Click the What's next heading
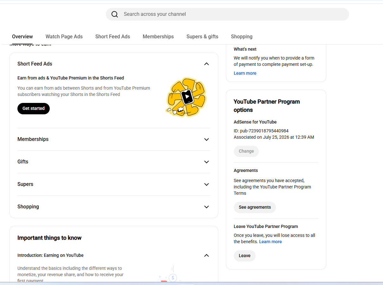 point(245,49)
